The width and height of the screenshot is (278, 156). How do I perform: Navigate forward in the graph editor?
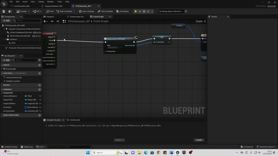point(58,21)
